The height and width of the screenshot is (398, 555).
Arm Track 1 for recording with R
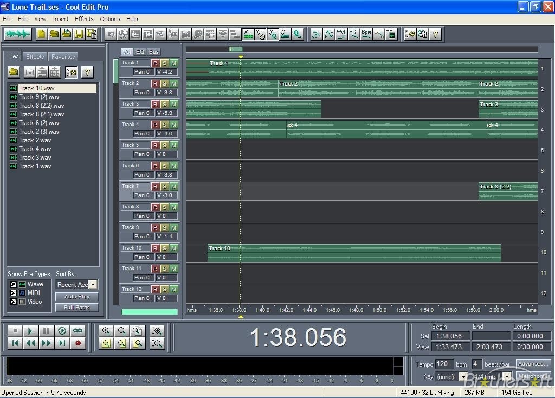click(155, 63)
